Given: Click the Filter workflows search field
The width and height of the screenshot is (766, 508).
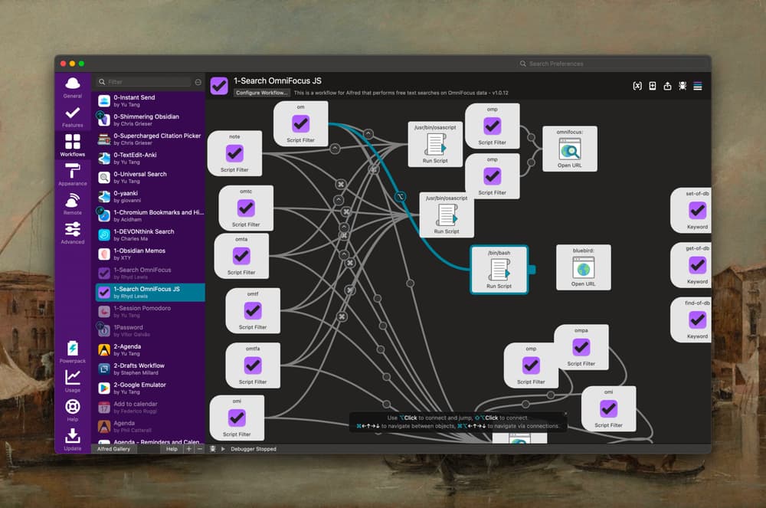Looking at the screenshot, I should 146,81.
